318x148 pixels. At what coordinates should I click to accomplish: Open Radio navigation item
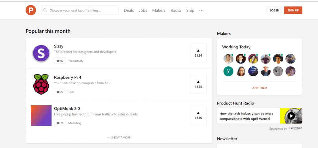pyautogui.click(x=176, y=10)
